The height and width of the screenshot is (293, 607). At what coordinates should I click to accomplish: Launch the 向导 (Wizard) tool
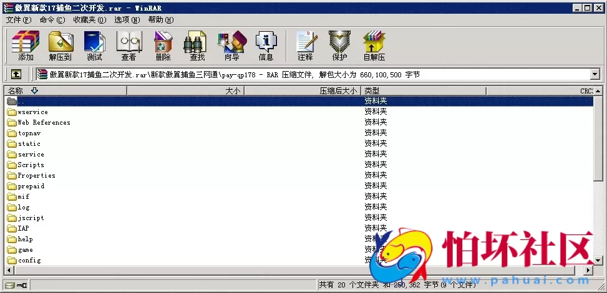pyautogui.click(x=231, y=46)
